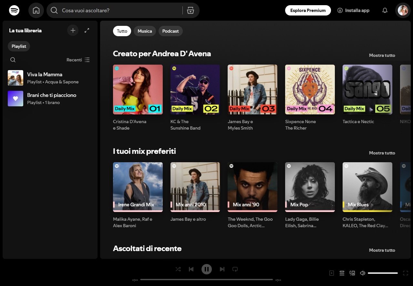Open Daily Mix 05 cover
This screenshot has width=413, height=286.
coord(367,90)
